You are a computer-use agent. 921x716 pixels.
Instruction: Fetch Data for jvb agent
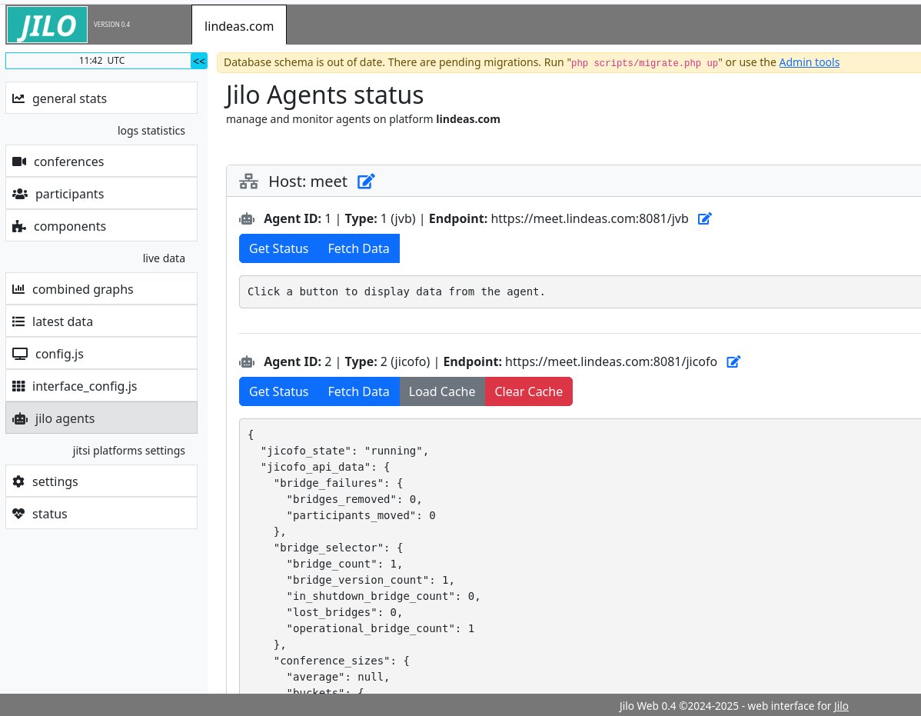click(x=358, y=248)
